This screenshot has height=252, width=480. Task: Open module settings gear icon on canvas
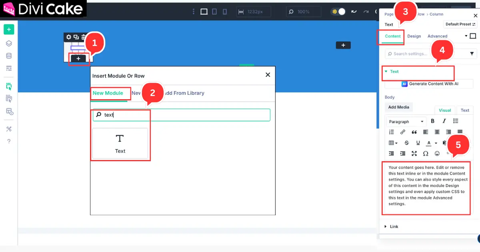[69, 37]
